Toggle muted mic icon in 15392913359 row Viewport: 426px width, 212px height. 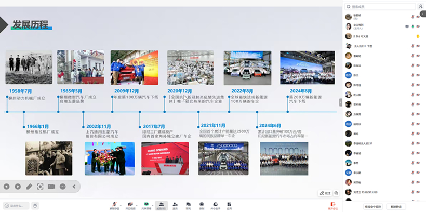[x=412, y=192]
